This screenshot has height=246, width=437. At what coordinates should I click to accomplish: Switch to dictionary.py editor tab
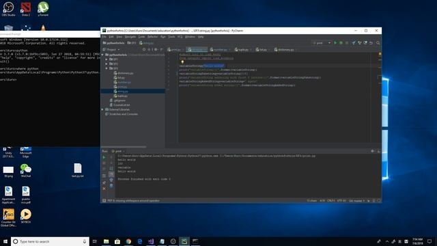285,50
